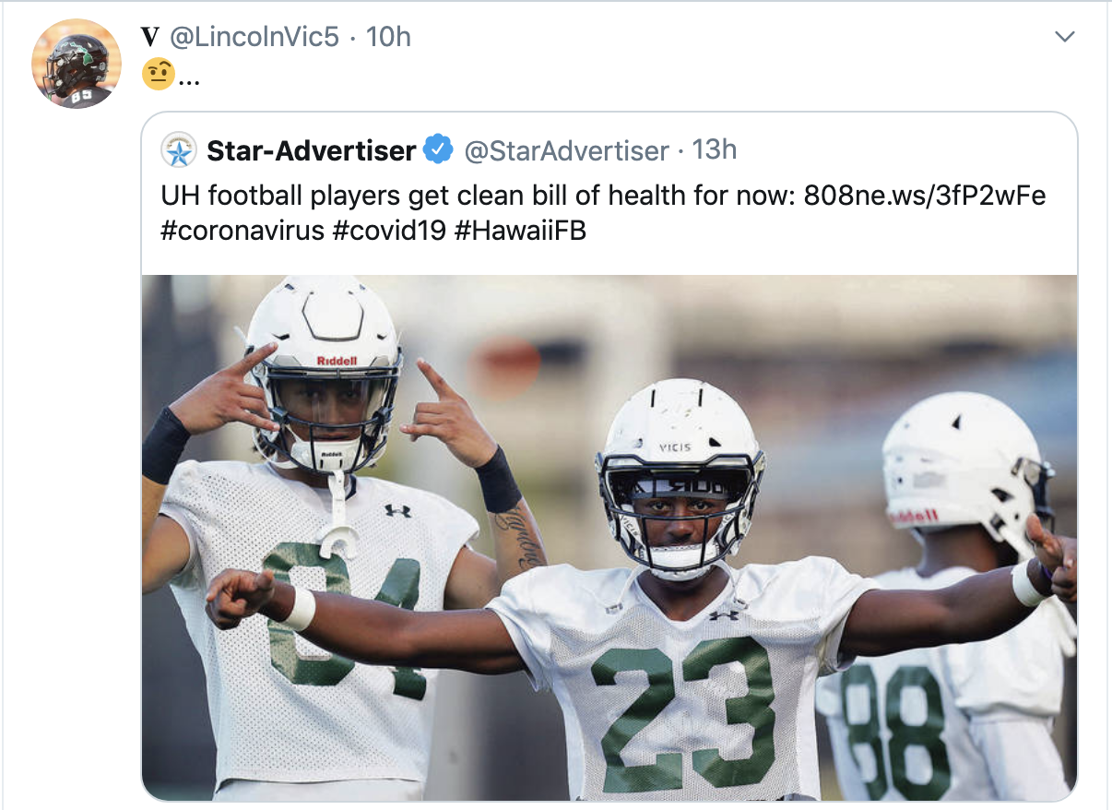Image resolution: width=1112 pixels, height=810 pixels.
Task: Click the Star-Advertiser round logo avatar
Action: coord(179,150)
